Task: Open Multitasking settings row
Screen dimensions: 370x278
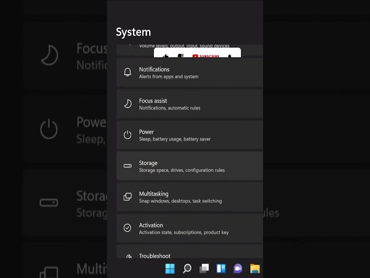Action: point(190,197)
